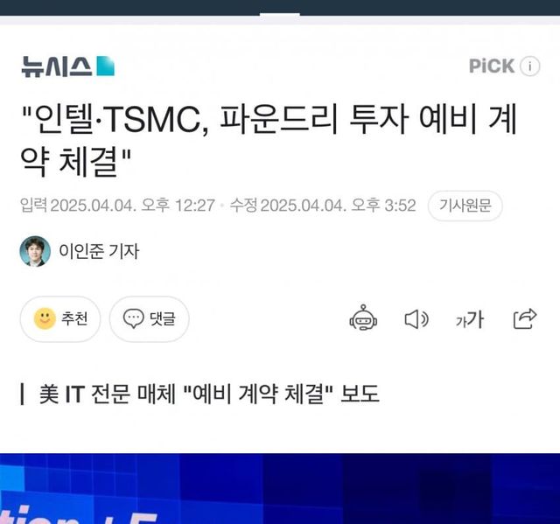560x524 pixels.
Task: Click the speech bubble comment icon
Action: point(134,318)
